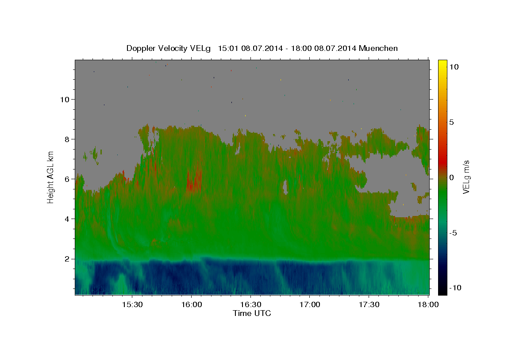Click the '15:30' time axis label
This screenshot has width=531, height=354.
tap(132, 304)
